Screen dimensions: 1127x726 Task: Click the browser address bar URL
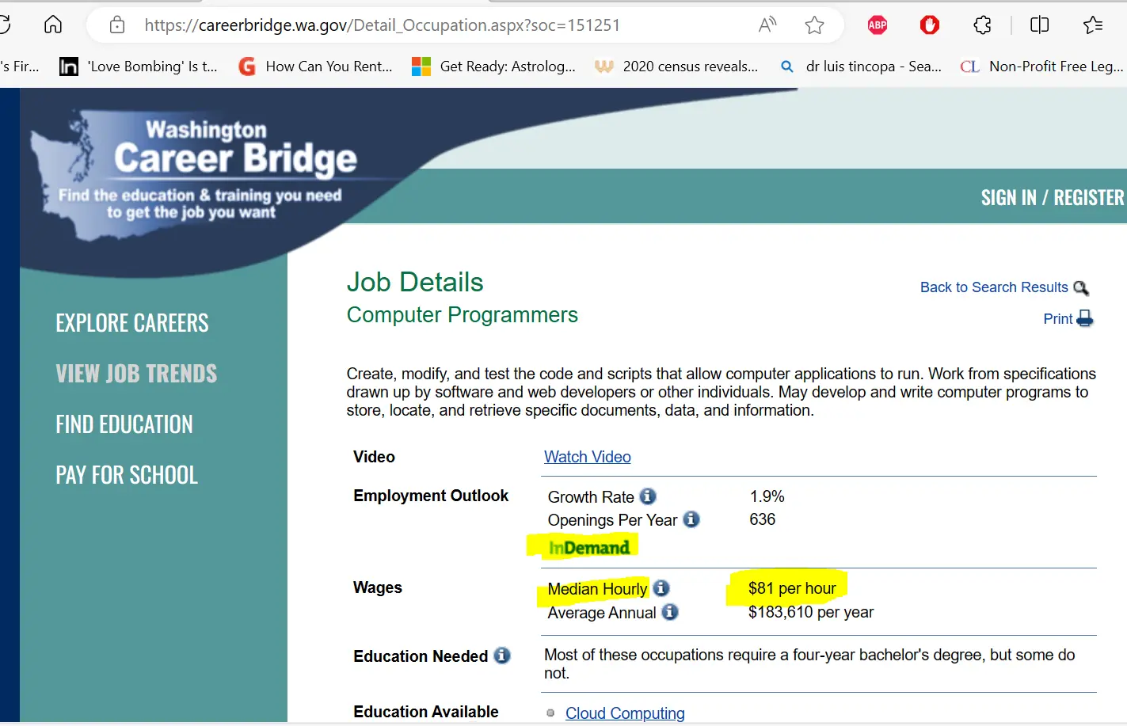coord(383,25)
